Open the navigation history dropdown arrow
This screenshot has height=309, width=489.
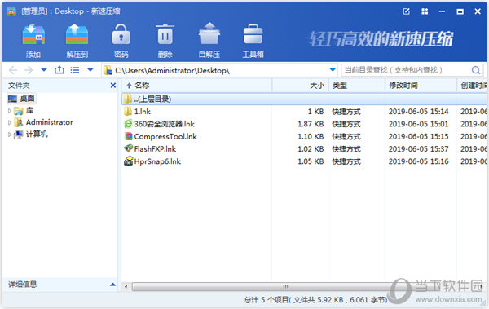point(44,70)
